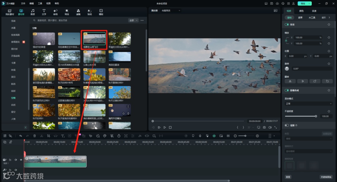This screenshot has width=337, height=182.
Task: Hide video track 1 with eye icon
Action: pos(21,160)
